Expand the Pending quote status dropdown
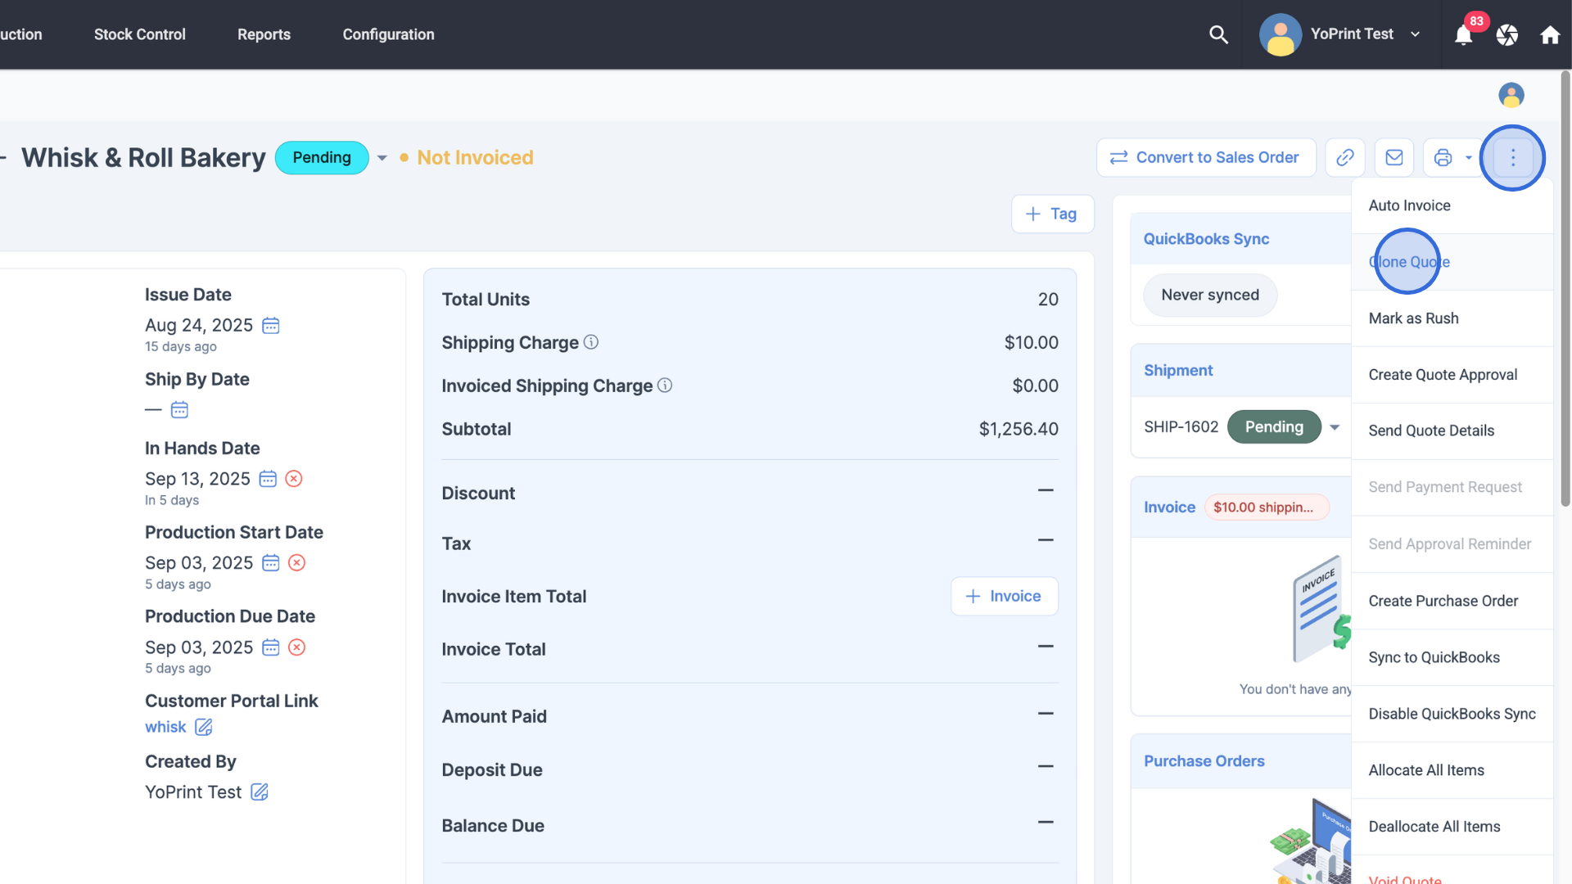1572x884 pixels. 382,158
